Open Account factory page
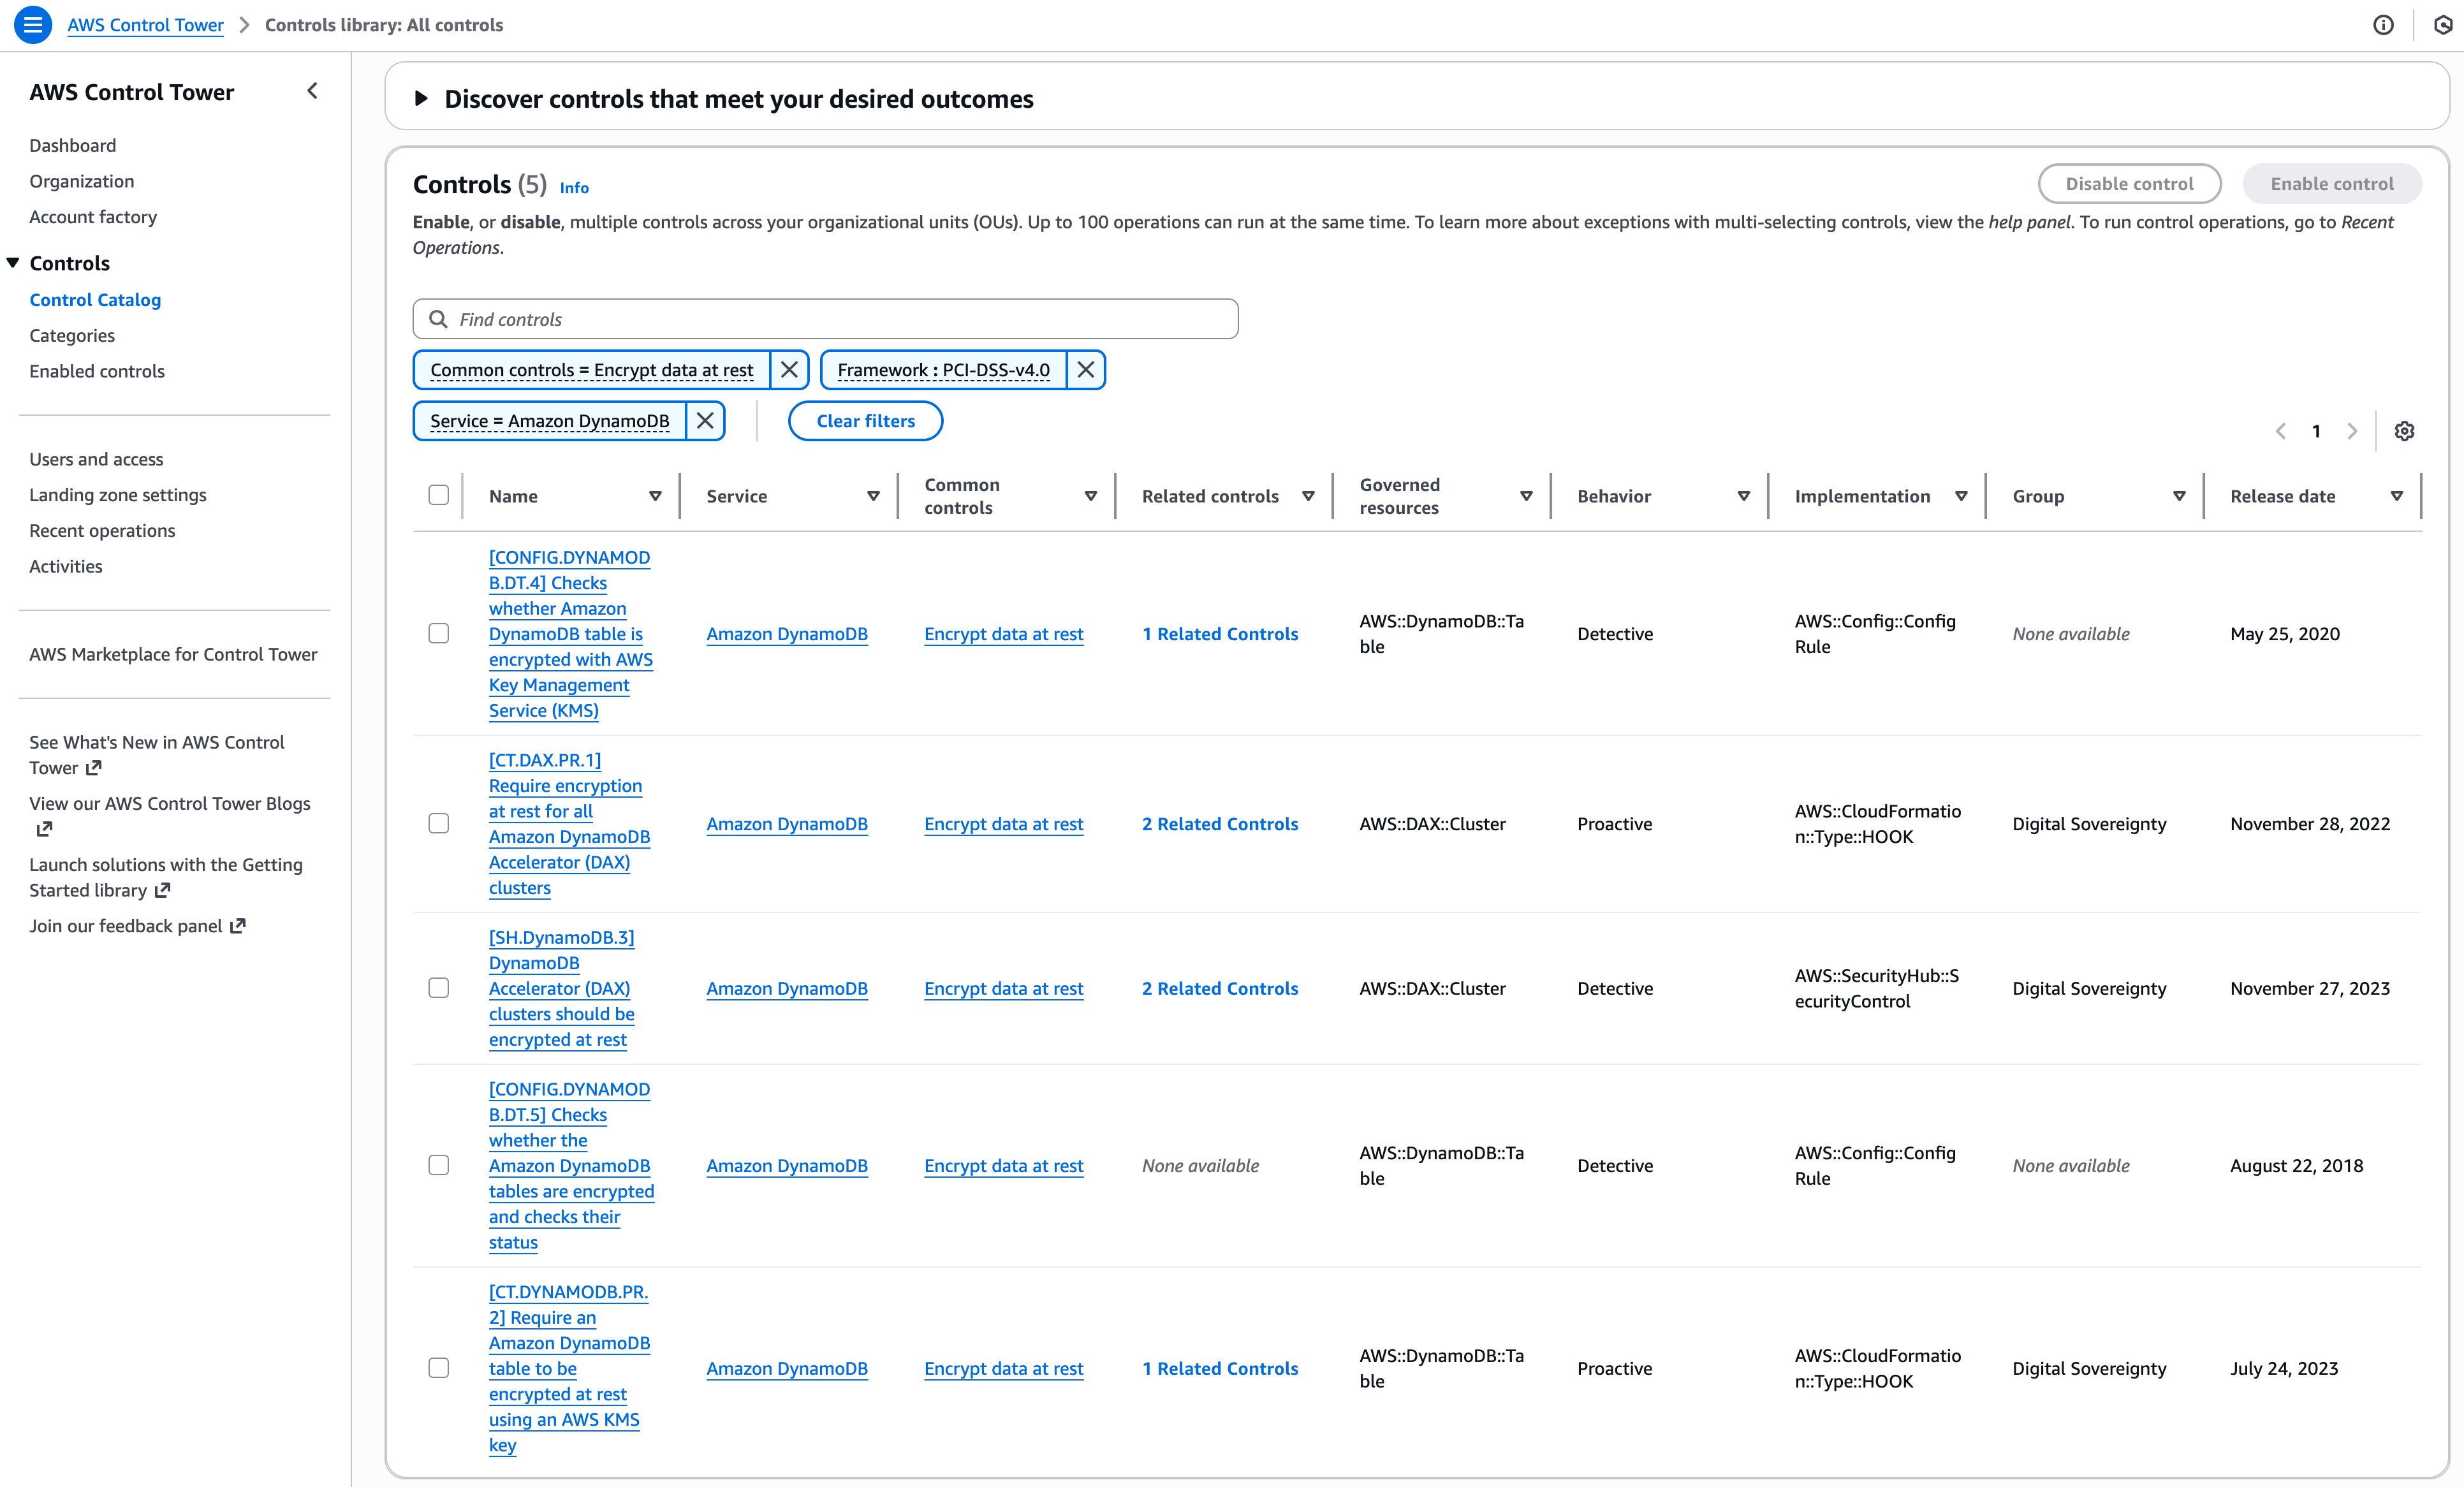Screen dimensions: 2464x1487 tap(93, 217)
